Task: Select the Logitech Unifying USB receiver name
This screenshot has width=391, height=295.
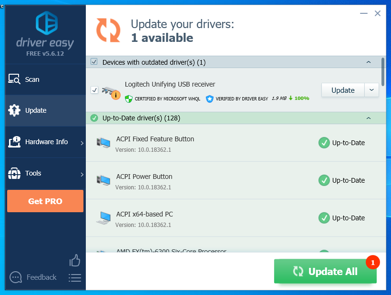Action: 170,84
